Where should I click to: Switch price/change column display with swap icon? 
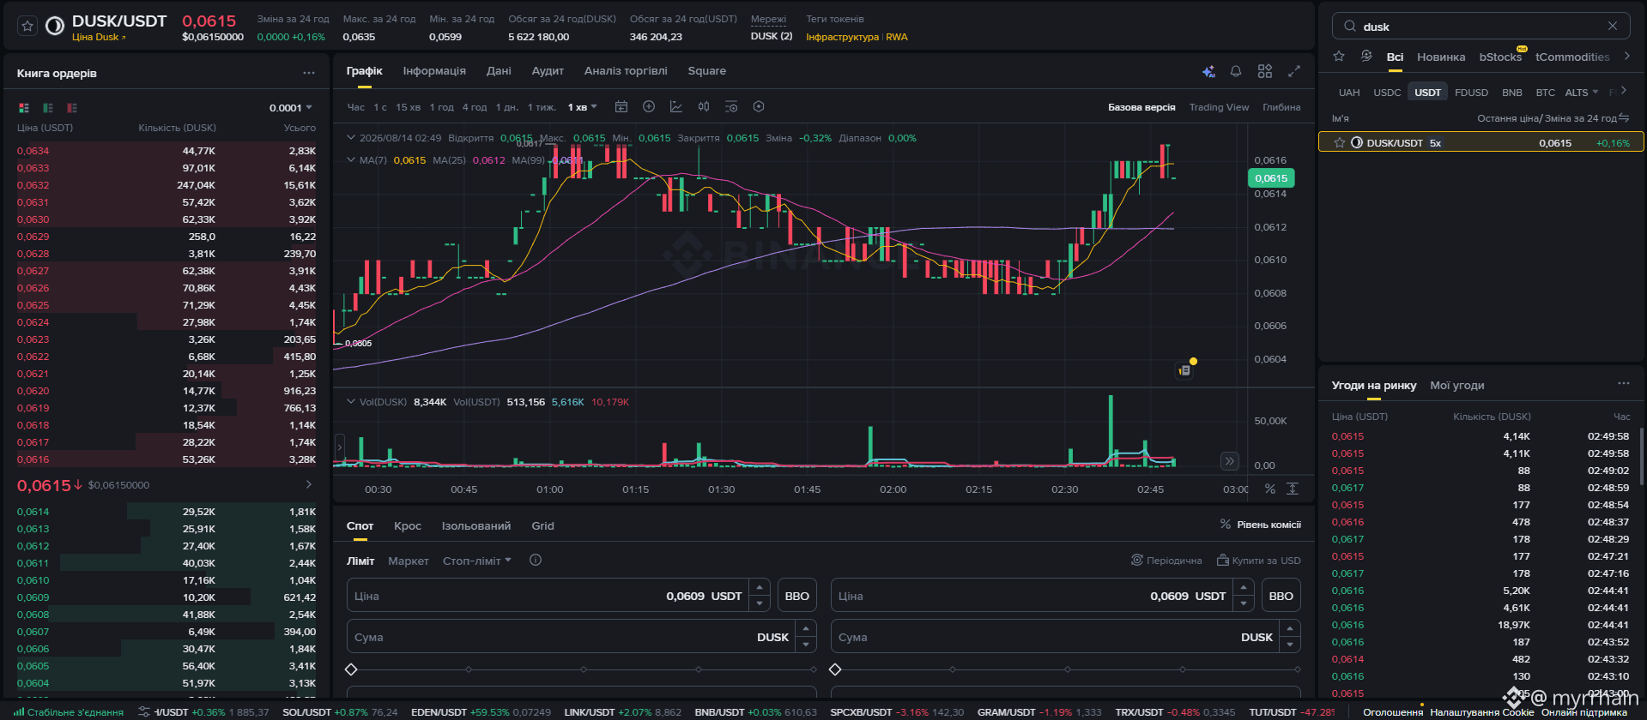pyautogui.click(x=1624, y=118)
